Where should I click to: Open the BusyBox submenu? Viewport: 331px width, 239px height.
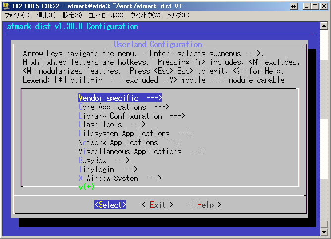click(x=104, y=160)
